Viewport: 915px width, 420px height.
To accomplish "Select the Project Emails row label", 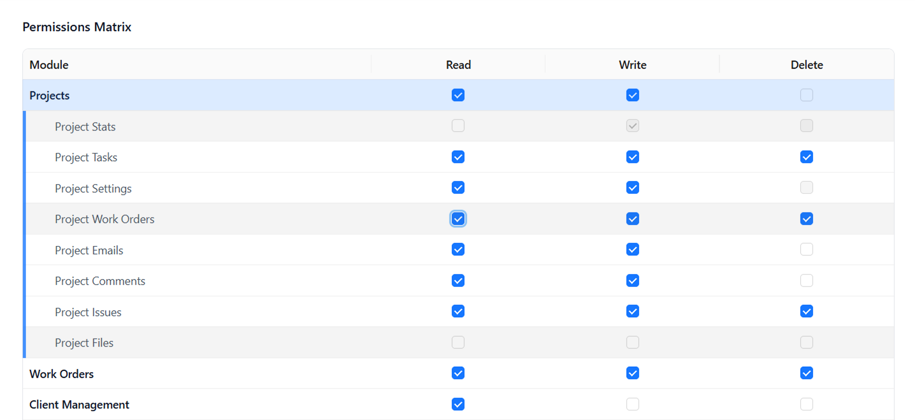I will [89, 251].
